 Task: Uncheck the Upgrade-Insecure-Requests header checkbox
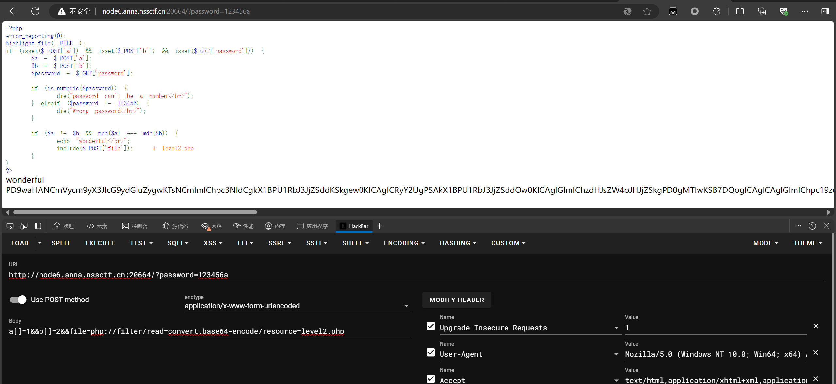431,326
